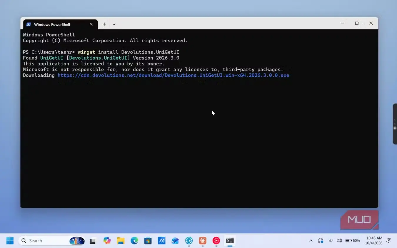
Task: Open the UniGetUI download URL link
Action: coord(173,75)
